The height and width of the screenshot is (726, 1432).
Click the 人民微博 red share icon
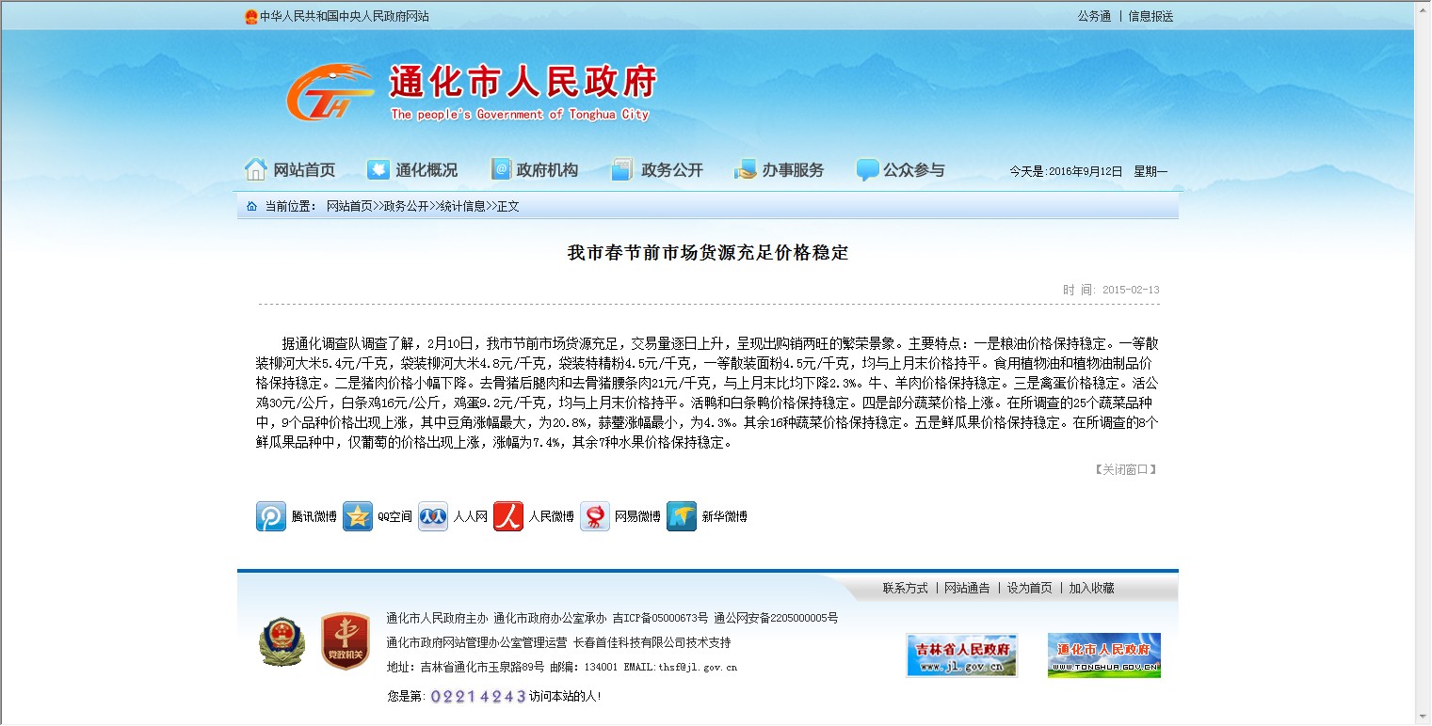point(508,516)
